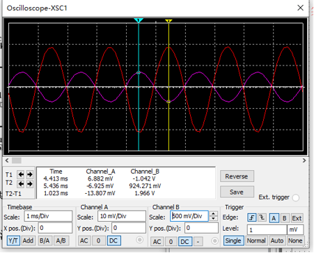Viewport: 314px width, 253px height.
Task: Move cursor T1 left with arrow
Action: 21,174
